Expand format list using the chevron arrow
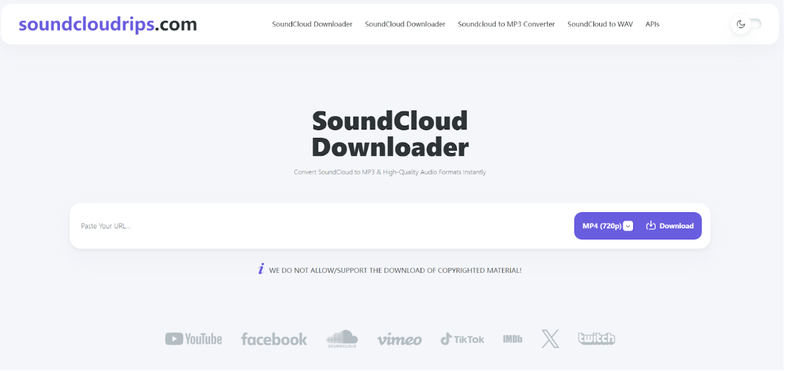This screenshot has height=371, width=785. 628,226
